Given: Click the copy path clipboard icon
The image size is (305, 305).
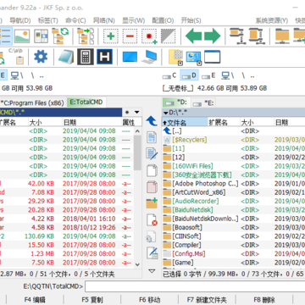Looking at the screenshot, I should tap(15, 57).
